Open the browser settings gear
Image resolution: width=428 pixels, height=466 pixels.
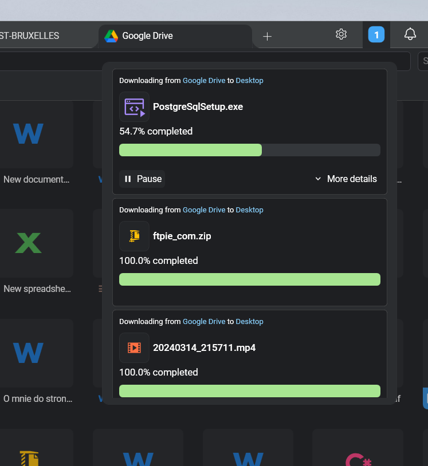(341, 34)
